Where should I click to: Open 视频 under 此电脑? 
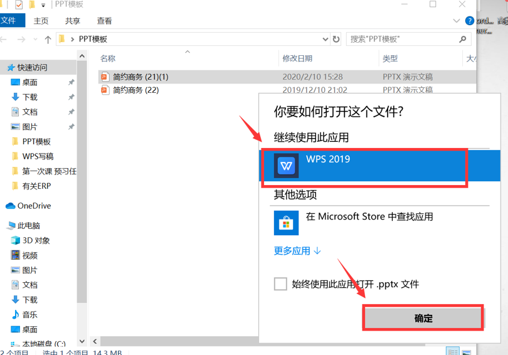[x=30, y=255]
